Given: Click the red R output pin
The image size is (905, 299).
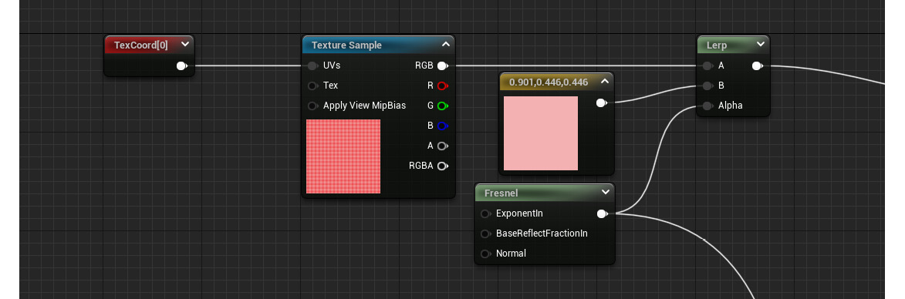Looking at the screenshot, I should (x=443, y=86).
